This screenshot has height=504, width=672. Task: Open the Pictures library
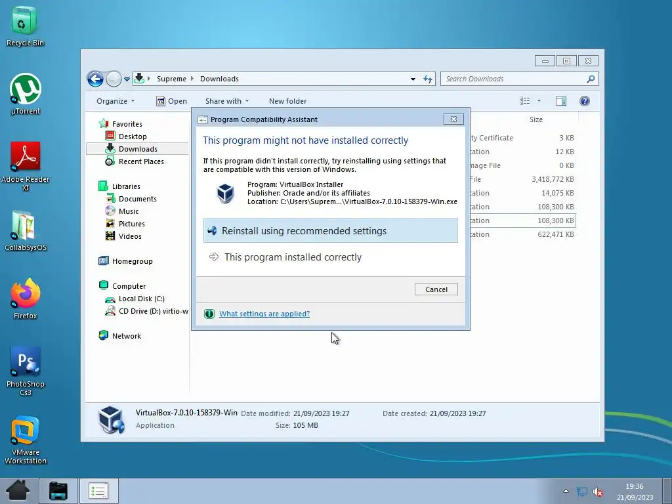pos(125,223)
